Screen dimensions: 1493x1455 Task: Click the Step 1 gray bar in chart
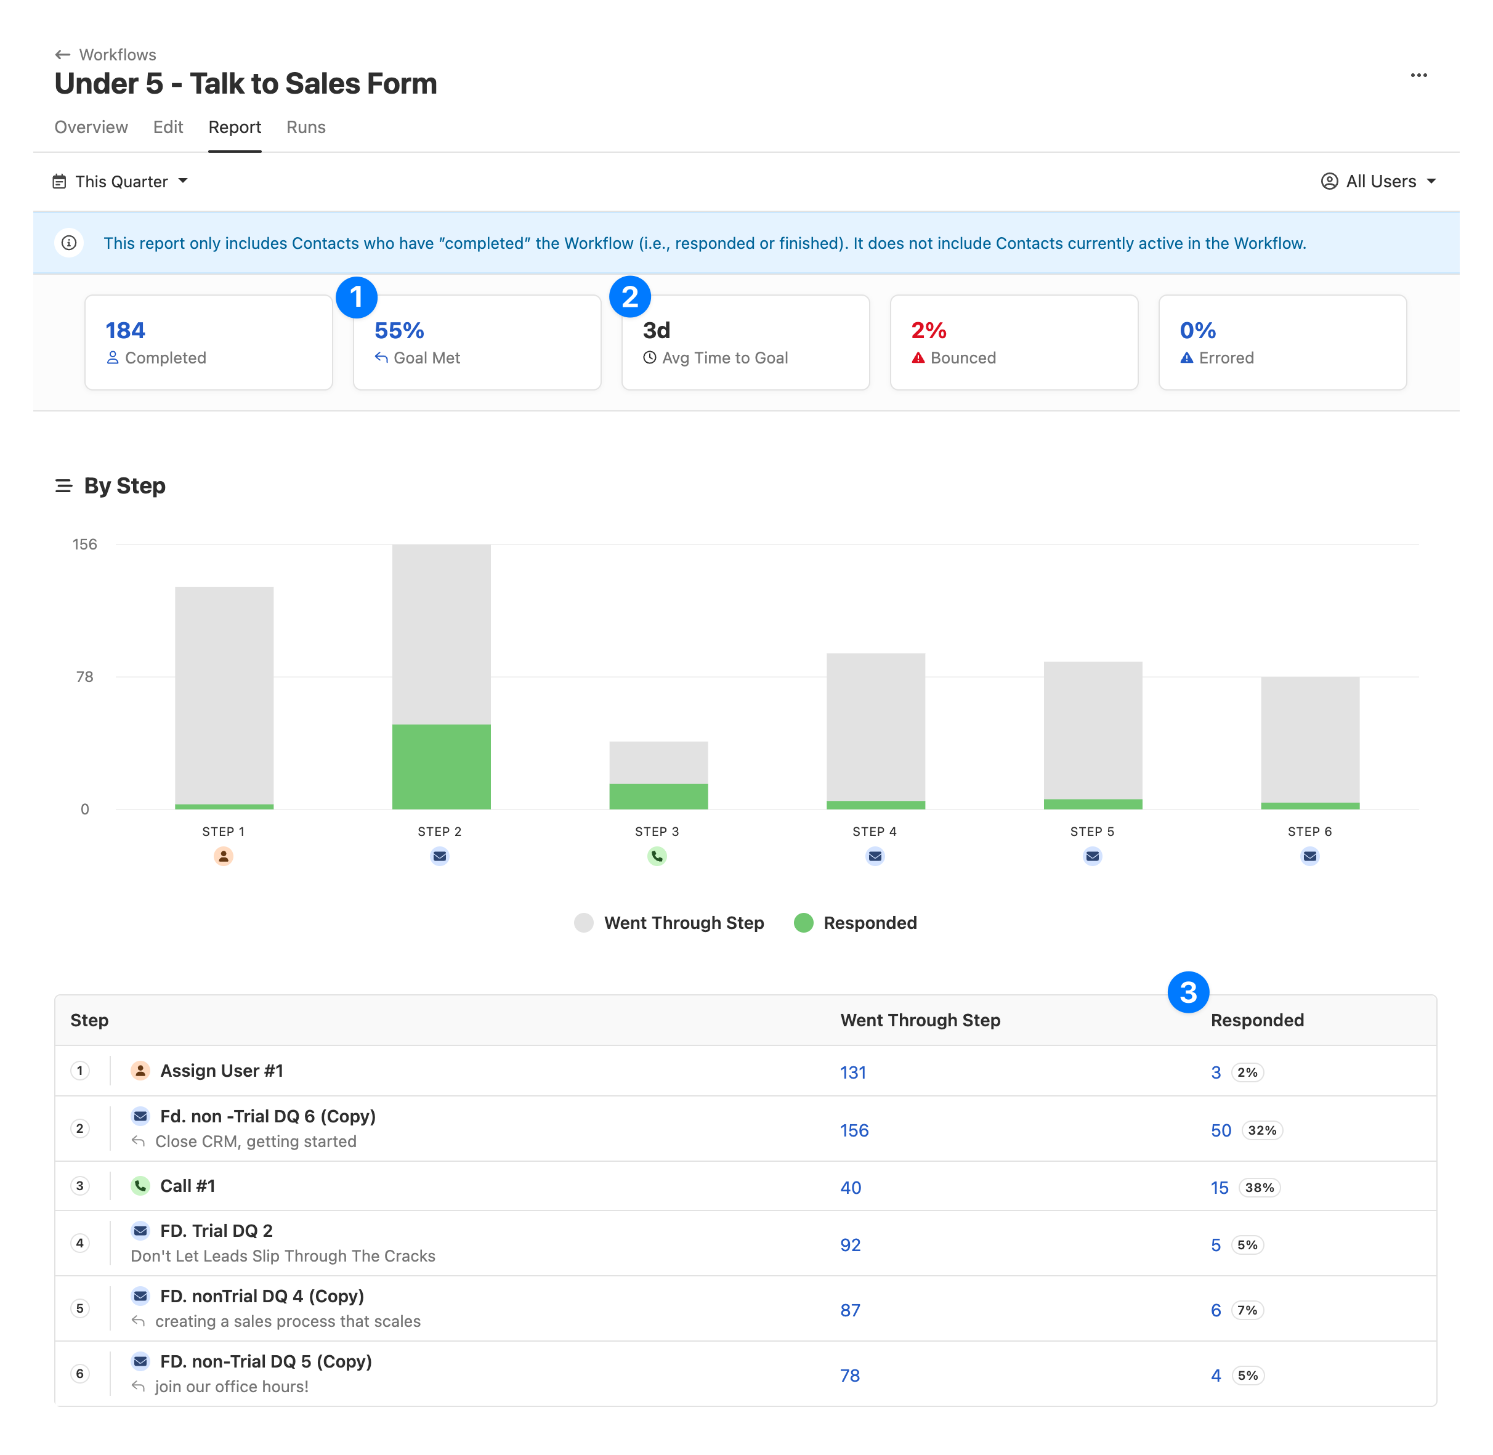click(x=224, y=695)
